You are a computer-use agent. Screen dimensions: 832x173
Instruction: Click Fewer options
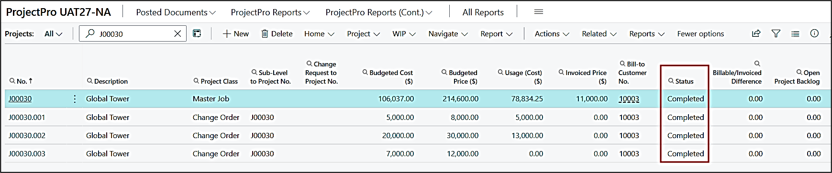point(700,33)
